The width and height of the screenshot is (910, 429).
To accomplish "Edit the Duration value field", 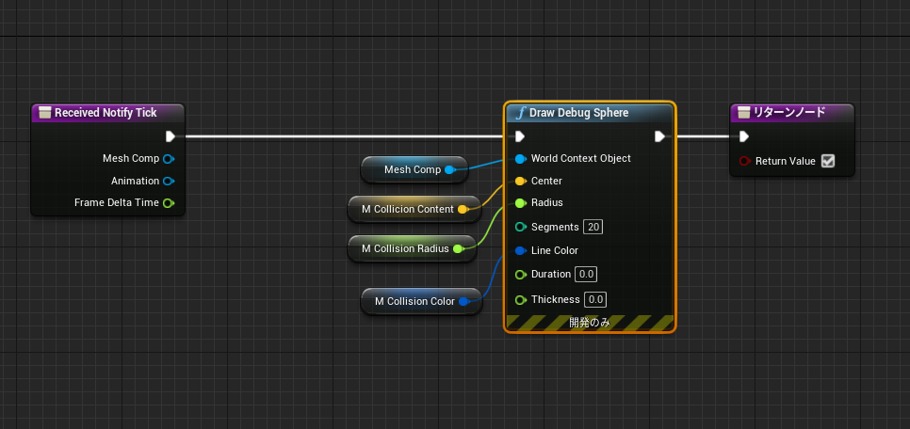I will 586,274.
